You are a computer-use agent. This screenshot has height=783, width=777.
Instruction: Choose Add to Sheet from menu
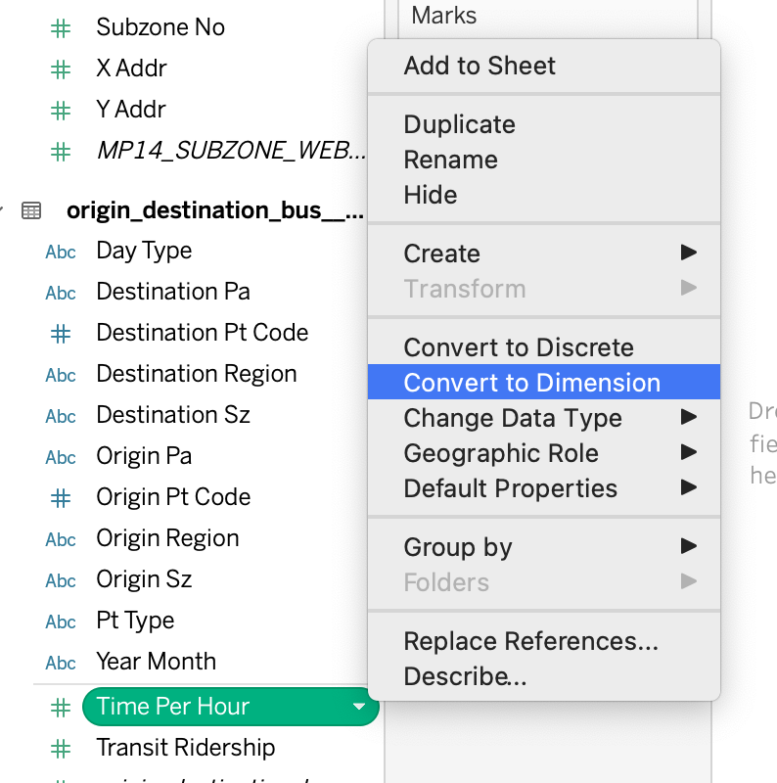point(480,66)
